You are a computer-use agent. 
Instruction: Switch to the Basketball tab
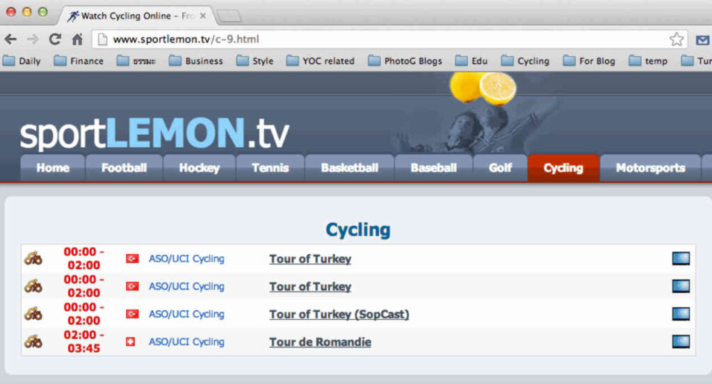click(350, 168)
